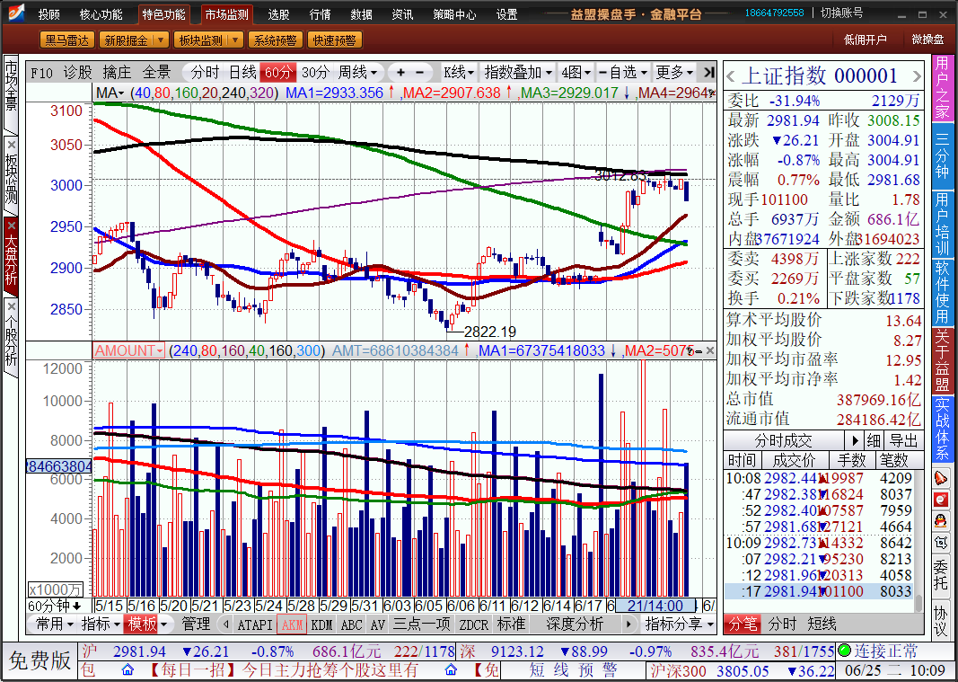Click the 导出 export button
Viewport: 958px width, 682px height.
tap(903, 440)
